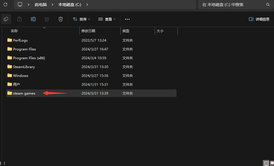
Task: Expand chevron after 本地磁盘 (C:) in breadcrumb
Action: (x=87, y=5)
